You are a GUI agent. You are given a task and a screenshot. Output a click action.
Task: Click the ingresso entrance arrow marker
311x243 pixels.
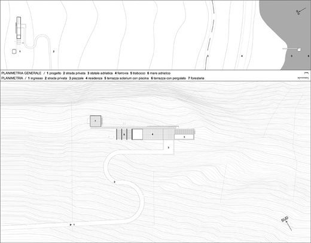click(71, 224)
